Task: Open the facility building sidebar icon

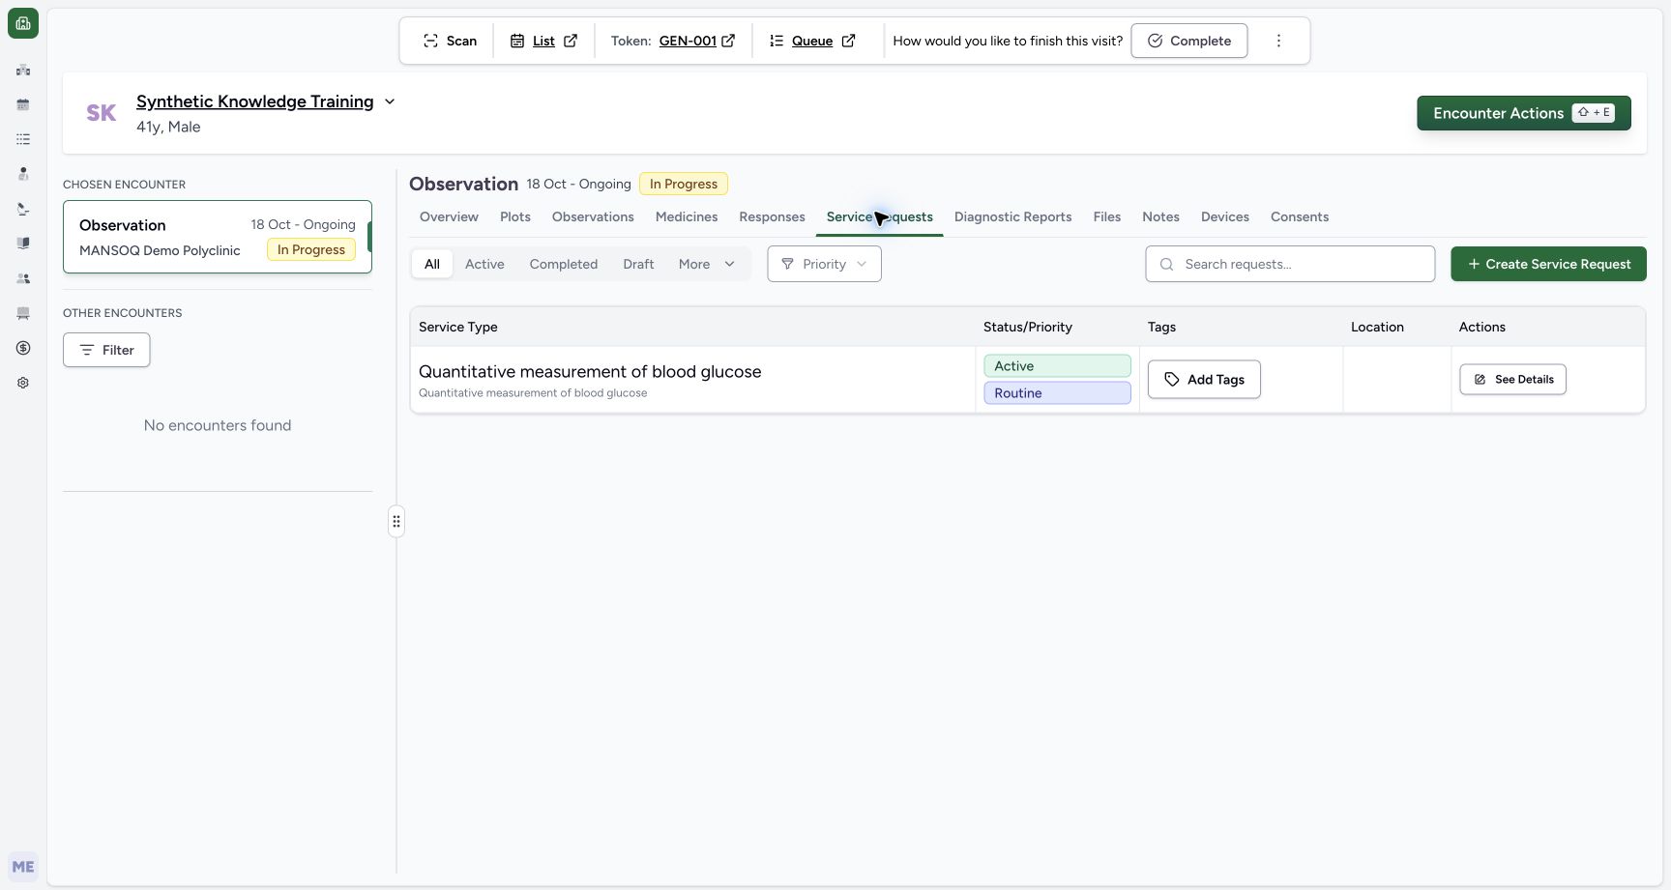Action: (x=23, y=70)
